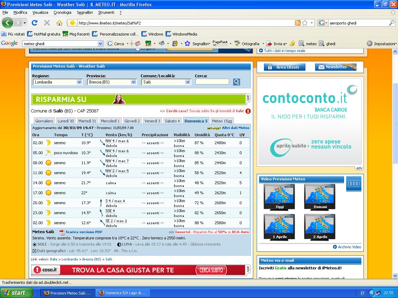This screenshot has height=298, width=398.
Task: Open the Altri dati Meteo link
Action: (x=236, y=128)
